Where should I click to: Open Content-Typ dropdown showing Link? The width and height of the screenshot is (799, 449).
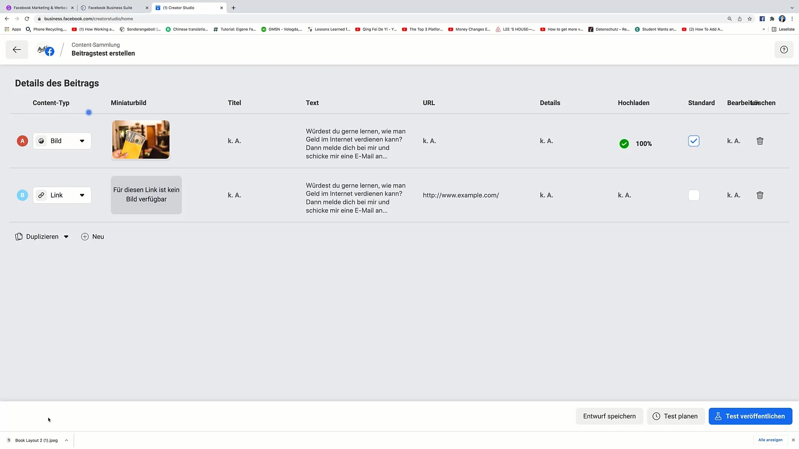[62, 195]
